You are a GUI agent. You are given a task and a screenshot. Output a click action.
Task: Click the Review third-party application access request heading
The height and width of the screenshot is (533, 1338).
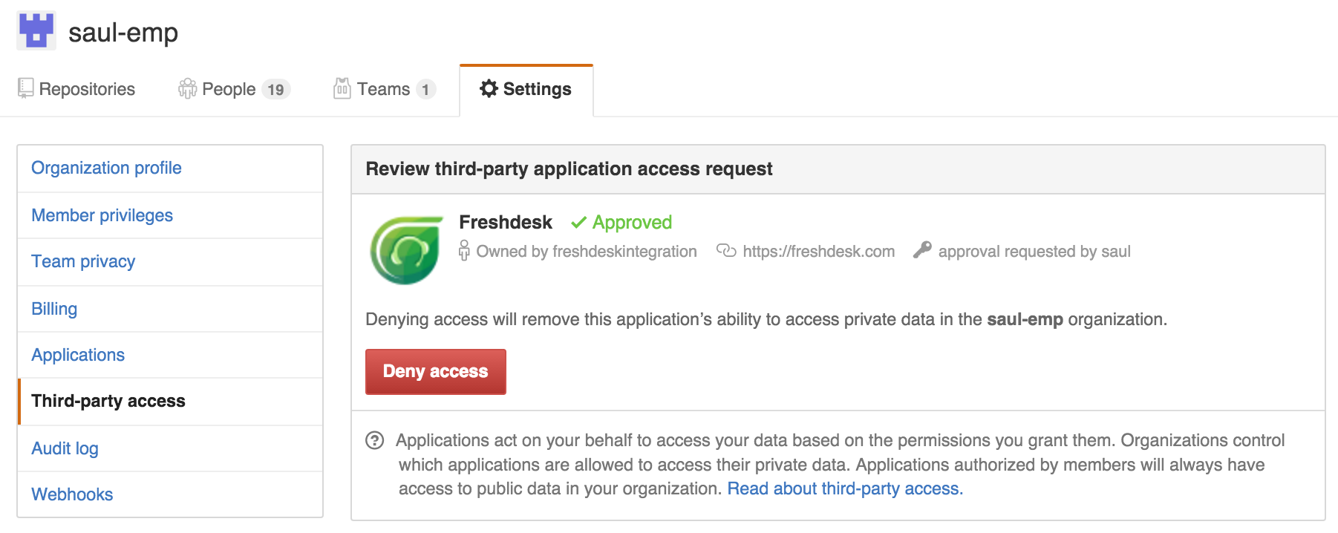coord(569,169)
